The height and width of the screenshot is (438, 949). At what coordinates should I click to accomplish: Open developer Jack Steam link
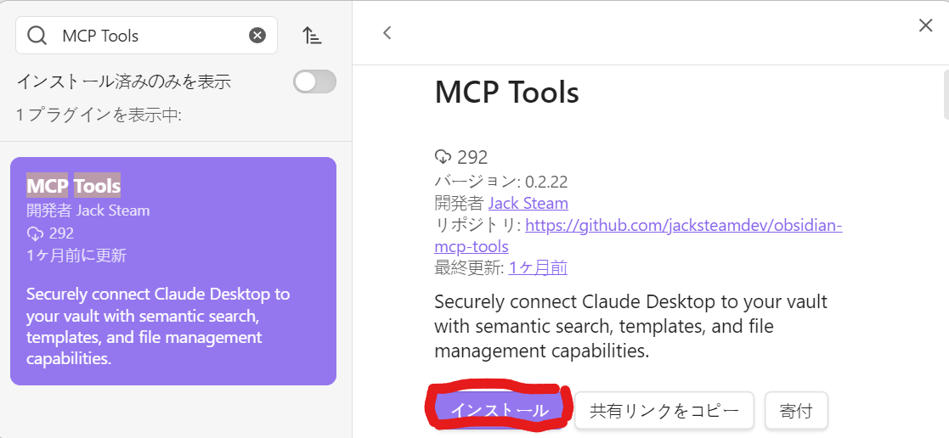pos(528,203)
